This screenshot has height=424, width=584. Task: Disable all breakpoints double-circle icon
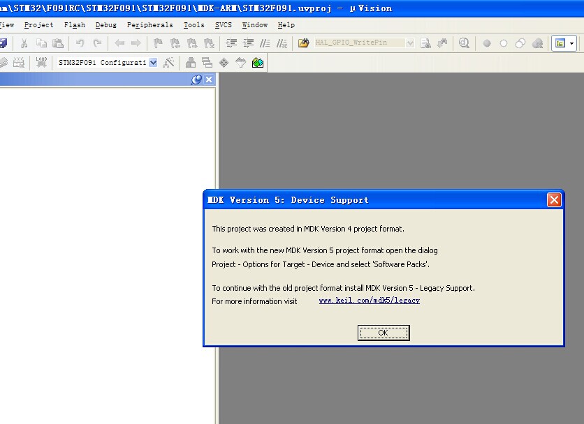(520, 43)
